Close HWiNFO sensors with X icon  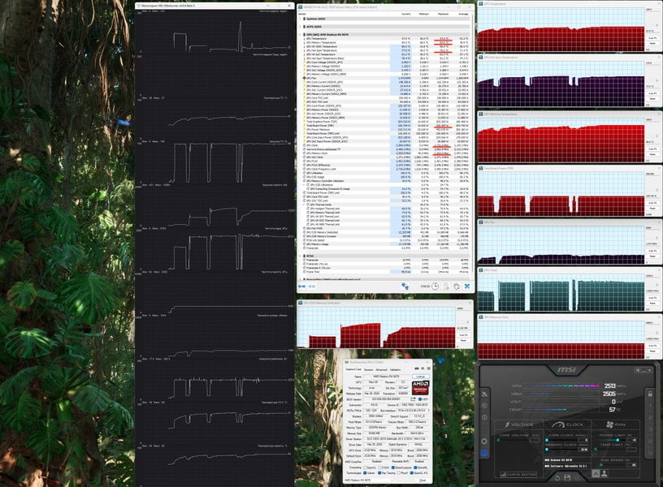point(467,286)
